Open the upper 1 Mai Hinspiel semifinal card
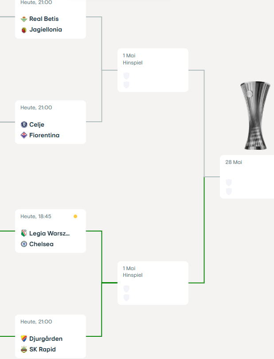Screen dimensions: 274x359 (153, 70)
